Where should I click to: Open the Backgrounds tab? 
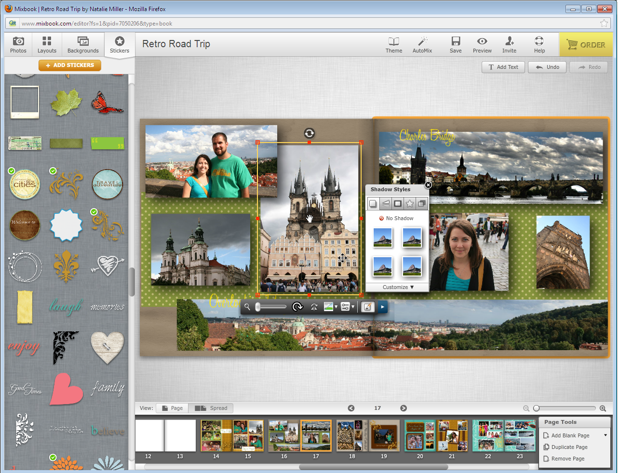coord(83,45)
